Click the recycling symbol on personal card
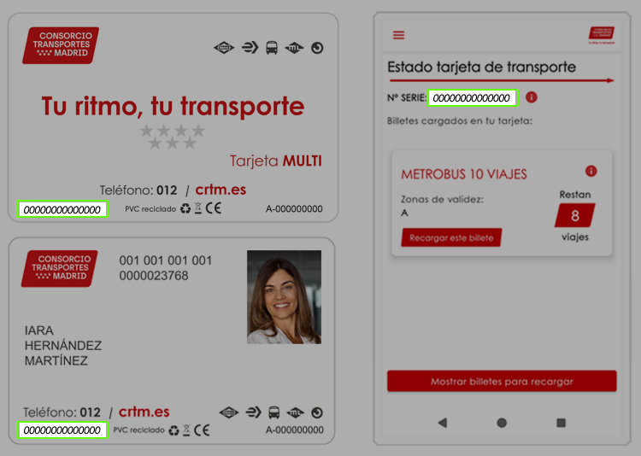Screen dimensions: 641x456 [x=174, y=430]
